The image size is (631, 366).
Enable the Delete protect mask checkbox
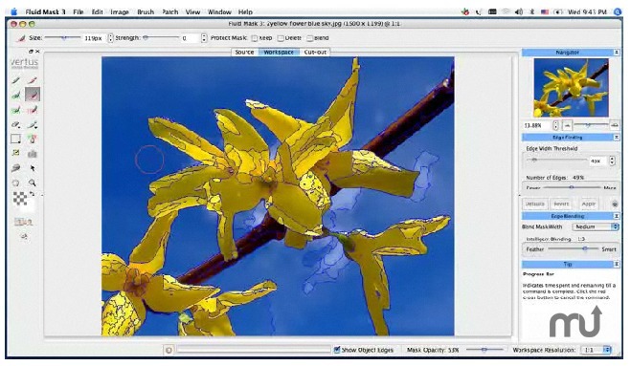pyautogui.click(x=281, y=38)
